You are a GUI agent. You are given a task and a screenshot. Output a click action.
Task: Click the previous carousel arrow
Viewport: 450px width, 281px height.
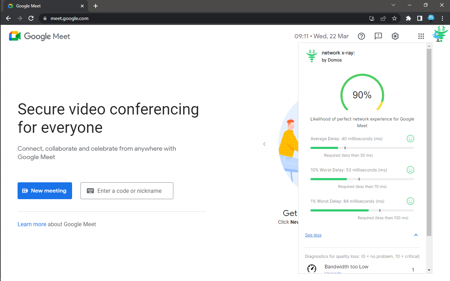(x=264, y=144)
